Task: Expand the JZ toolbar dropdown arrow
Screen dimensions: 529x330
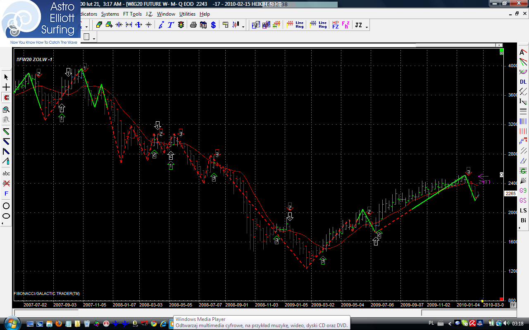Action: [367, 27]
